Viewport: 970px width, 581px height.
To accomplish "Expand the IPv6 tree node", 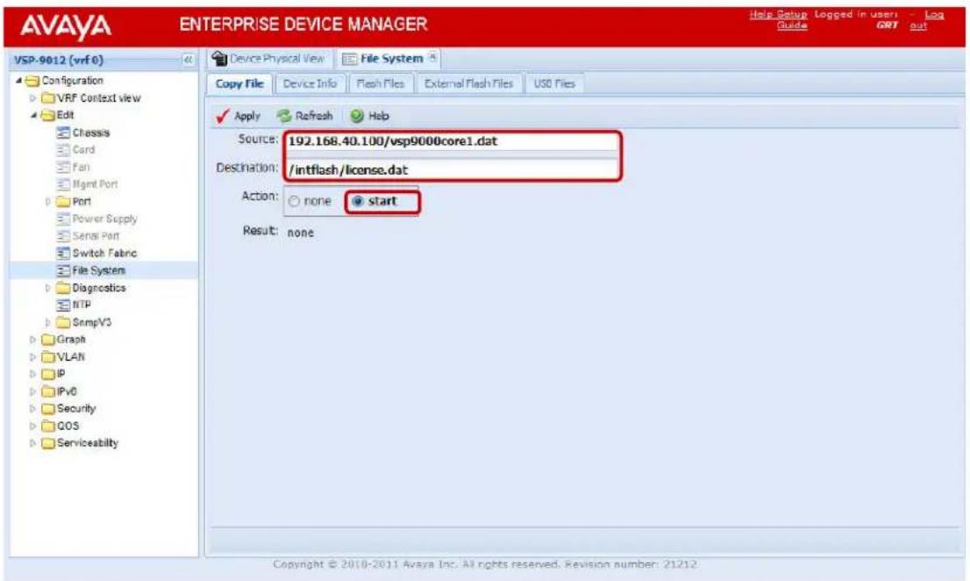I will (33, 391).
